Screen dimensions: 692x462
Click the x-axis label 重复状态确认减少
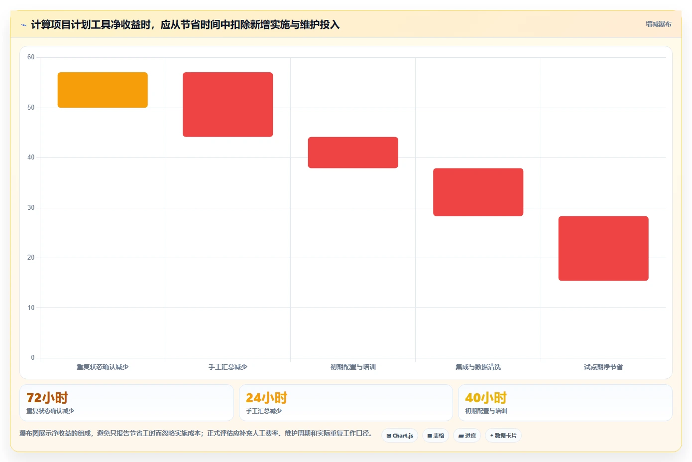(x=103, y=367)
